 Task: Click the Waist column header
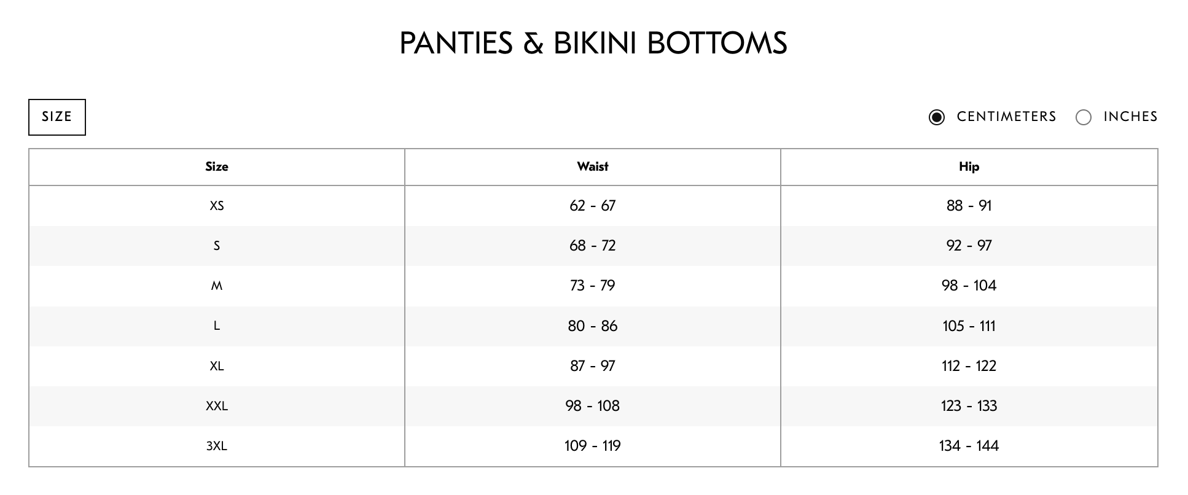[x=593, y=166]
